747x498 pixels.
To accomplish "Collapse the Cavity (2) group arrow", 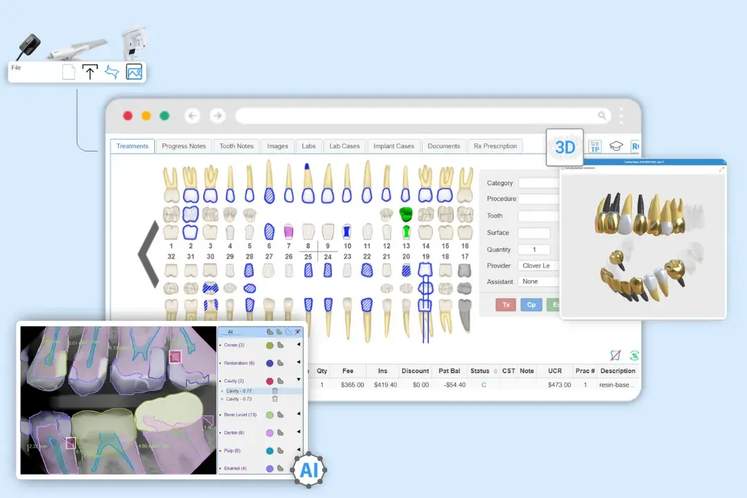I will point(299,380).
